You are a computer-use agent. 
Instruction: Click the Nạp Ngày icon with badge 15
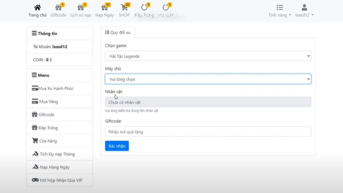point(105,8)
